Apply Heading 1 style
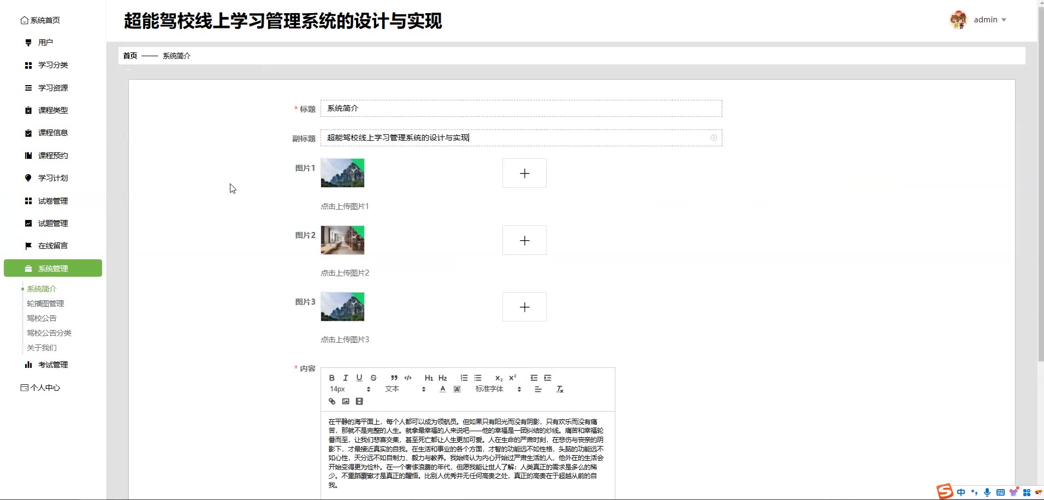This screenshot has height=500, width=1044. coord(429,378)
